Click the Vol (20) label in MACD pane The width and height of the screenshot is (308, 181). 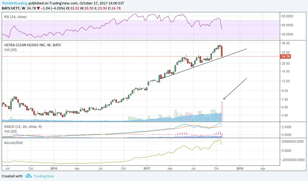(11, 131)
